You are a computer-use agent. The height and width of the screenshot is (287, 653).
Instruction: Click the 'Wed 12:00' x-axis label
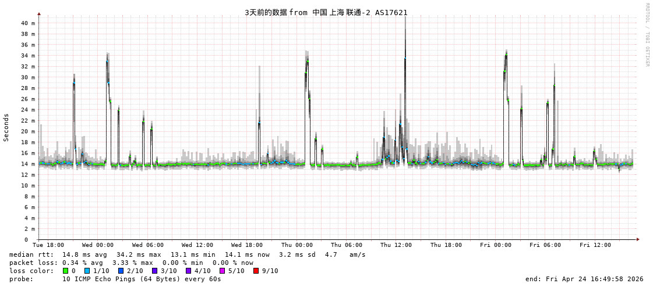coord(197,245)
